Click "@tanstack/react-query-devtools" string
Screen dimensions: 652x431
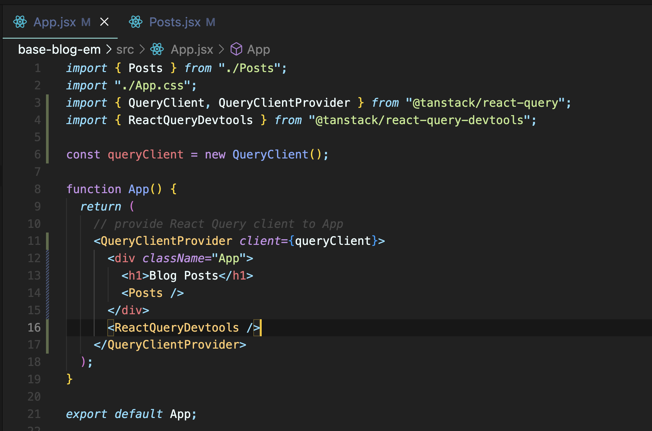(420, 120)
